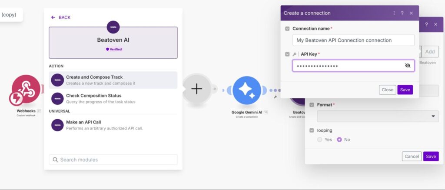445x190 pixels.
Task: Click the (copy) scenario name tag
Action: [x=9, y=15]
